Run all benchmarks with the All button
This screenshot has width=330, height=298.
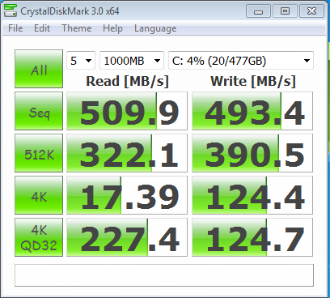(39, 69)
